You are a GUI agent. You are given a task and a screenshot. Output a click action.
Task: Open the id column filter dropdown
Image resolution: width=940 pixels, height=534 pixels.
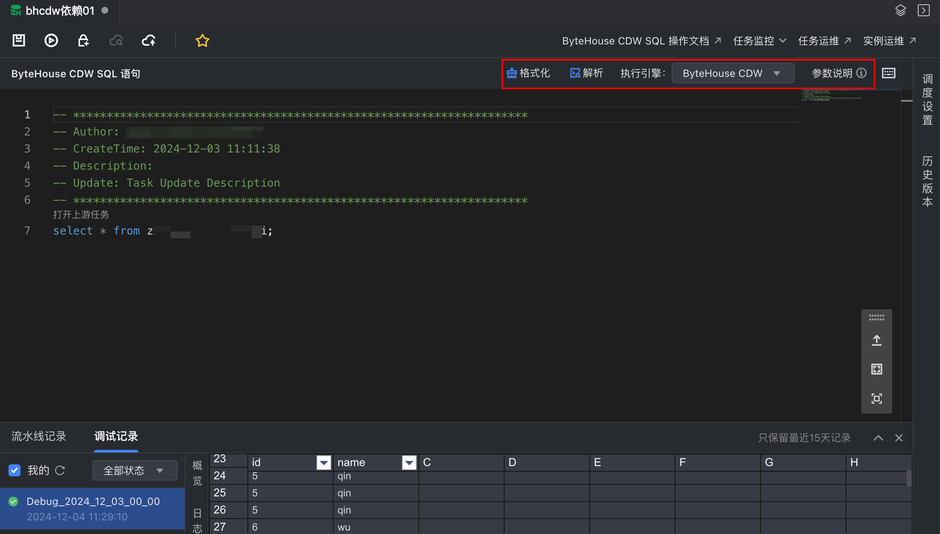(324, 463)
